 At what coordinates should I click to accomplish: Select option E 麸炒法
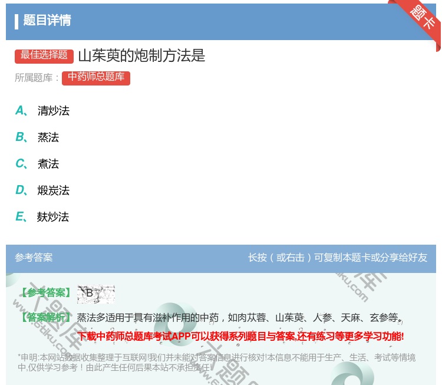pos(42,216)
